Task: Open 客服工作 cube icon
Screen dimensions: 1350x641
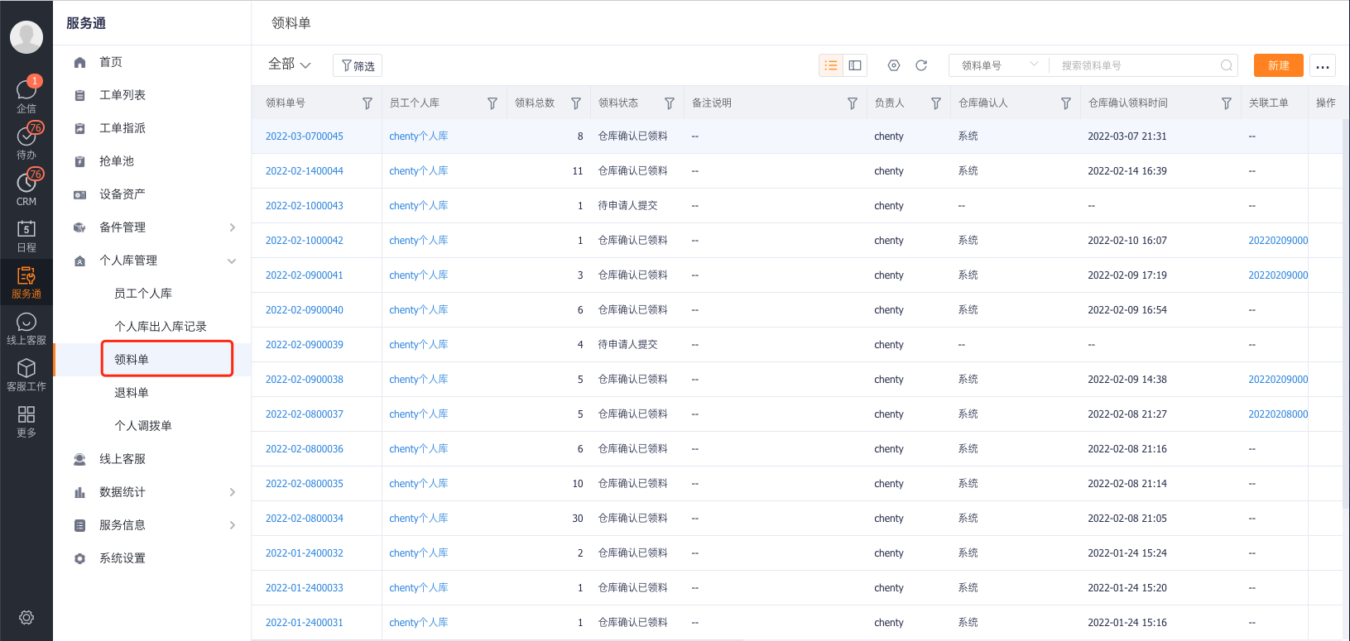Action: coord(26,374)
